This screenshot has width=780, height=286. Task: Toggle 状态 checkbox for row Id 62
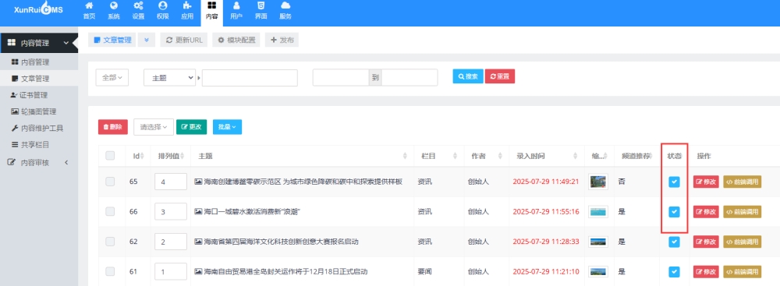click(674, 242)
